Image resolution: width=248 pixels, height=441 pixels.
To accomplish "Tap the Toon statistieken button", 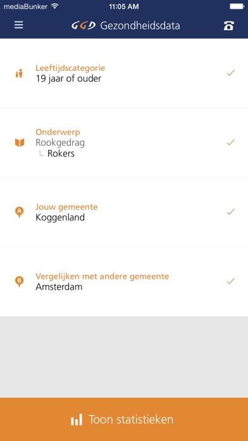I will [124, 419].
